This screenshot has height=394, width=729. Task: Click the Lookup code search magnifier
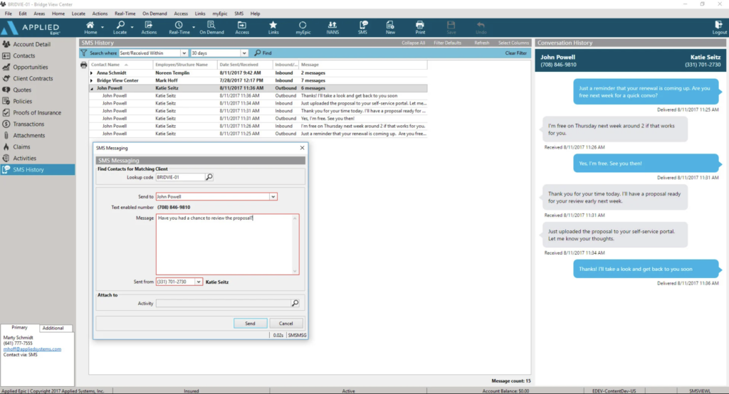pos(209,177)
